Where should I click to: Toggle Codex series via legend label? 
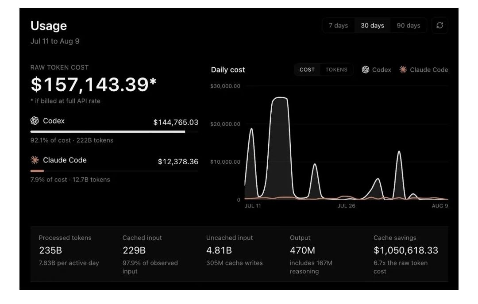coord(382,70)
